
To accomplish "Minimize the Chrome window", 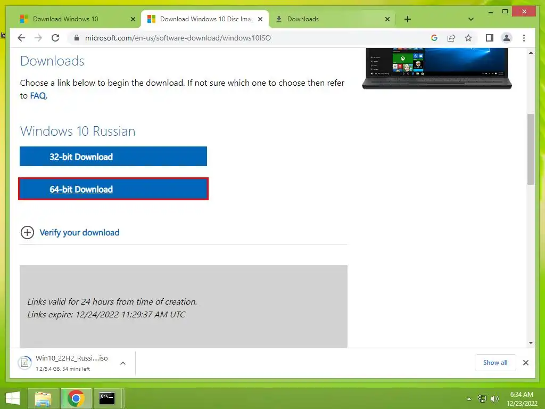I will pos(490,12).
